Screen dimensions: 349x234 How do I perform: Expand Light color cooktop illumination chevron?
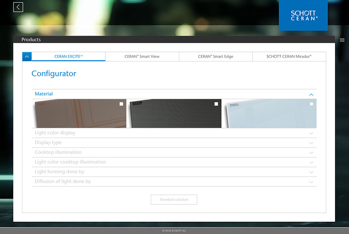[x=311, y=162]
